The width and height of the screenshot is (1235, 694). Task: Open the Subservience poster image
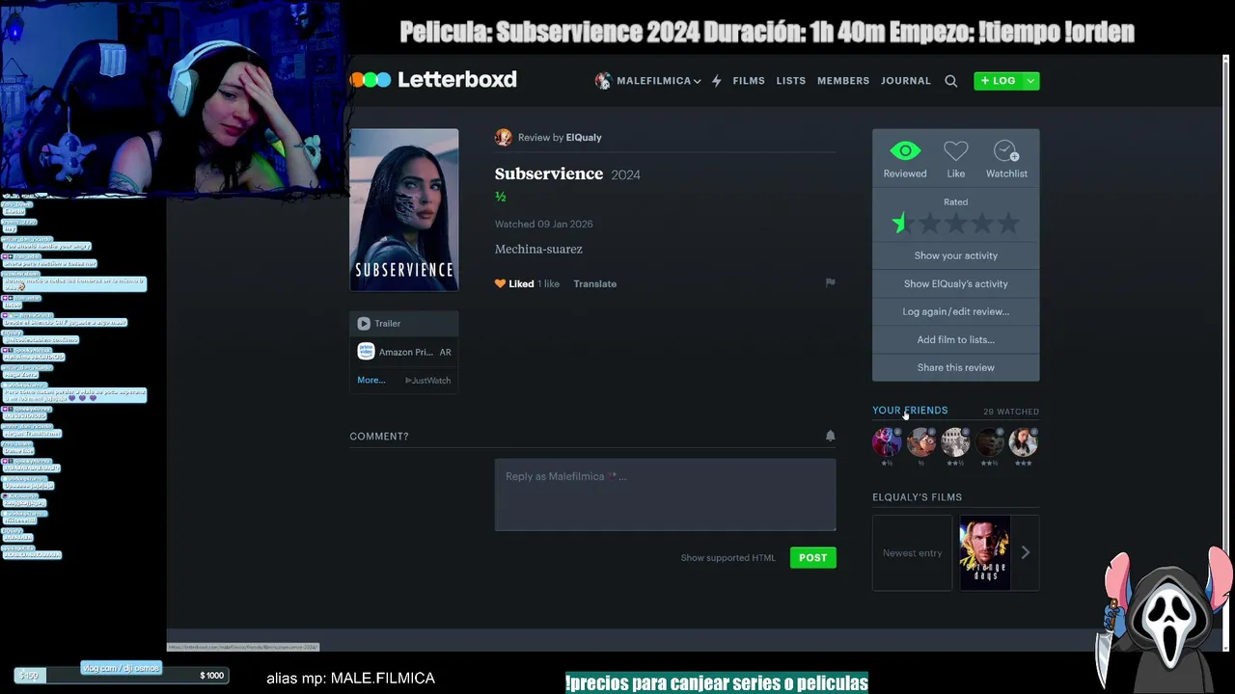point(404,209)
